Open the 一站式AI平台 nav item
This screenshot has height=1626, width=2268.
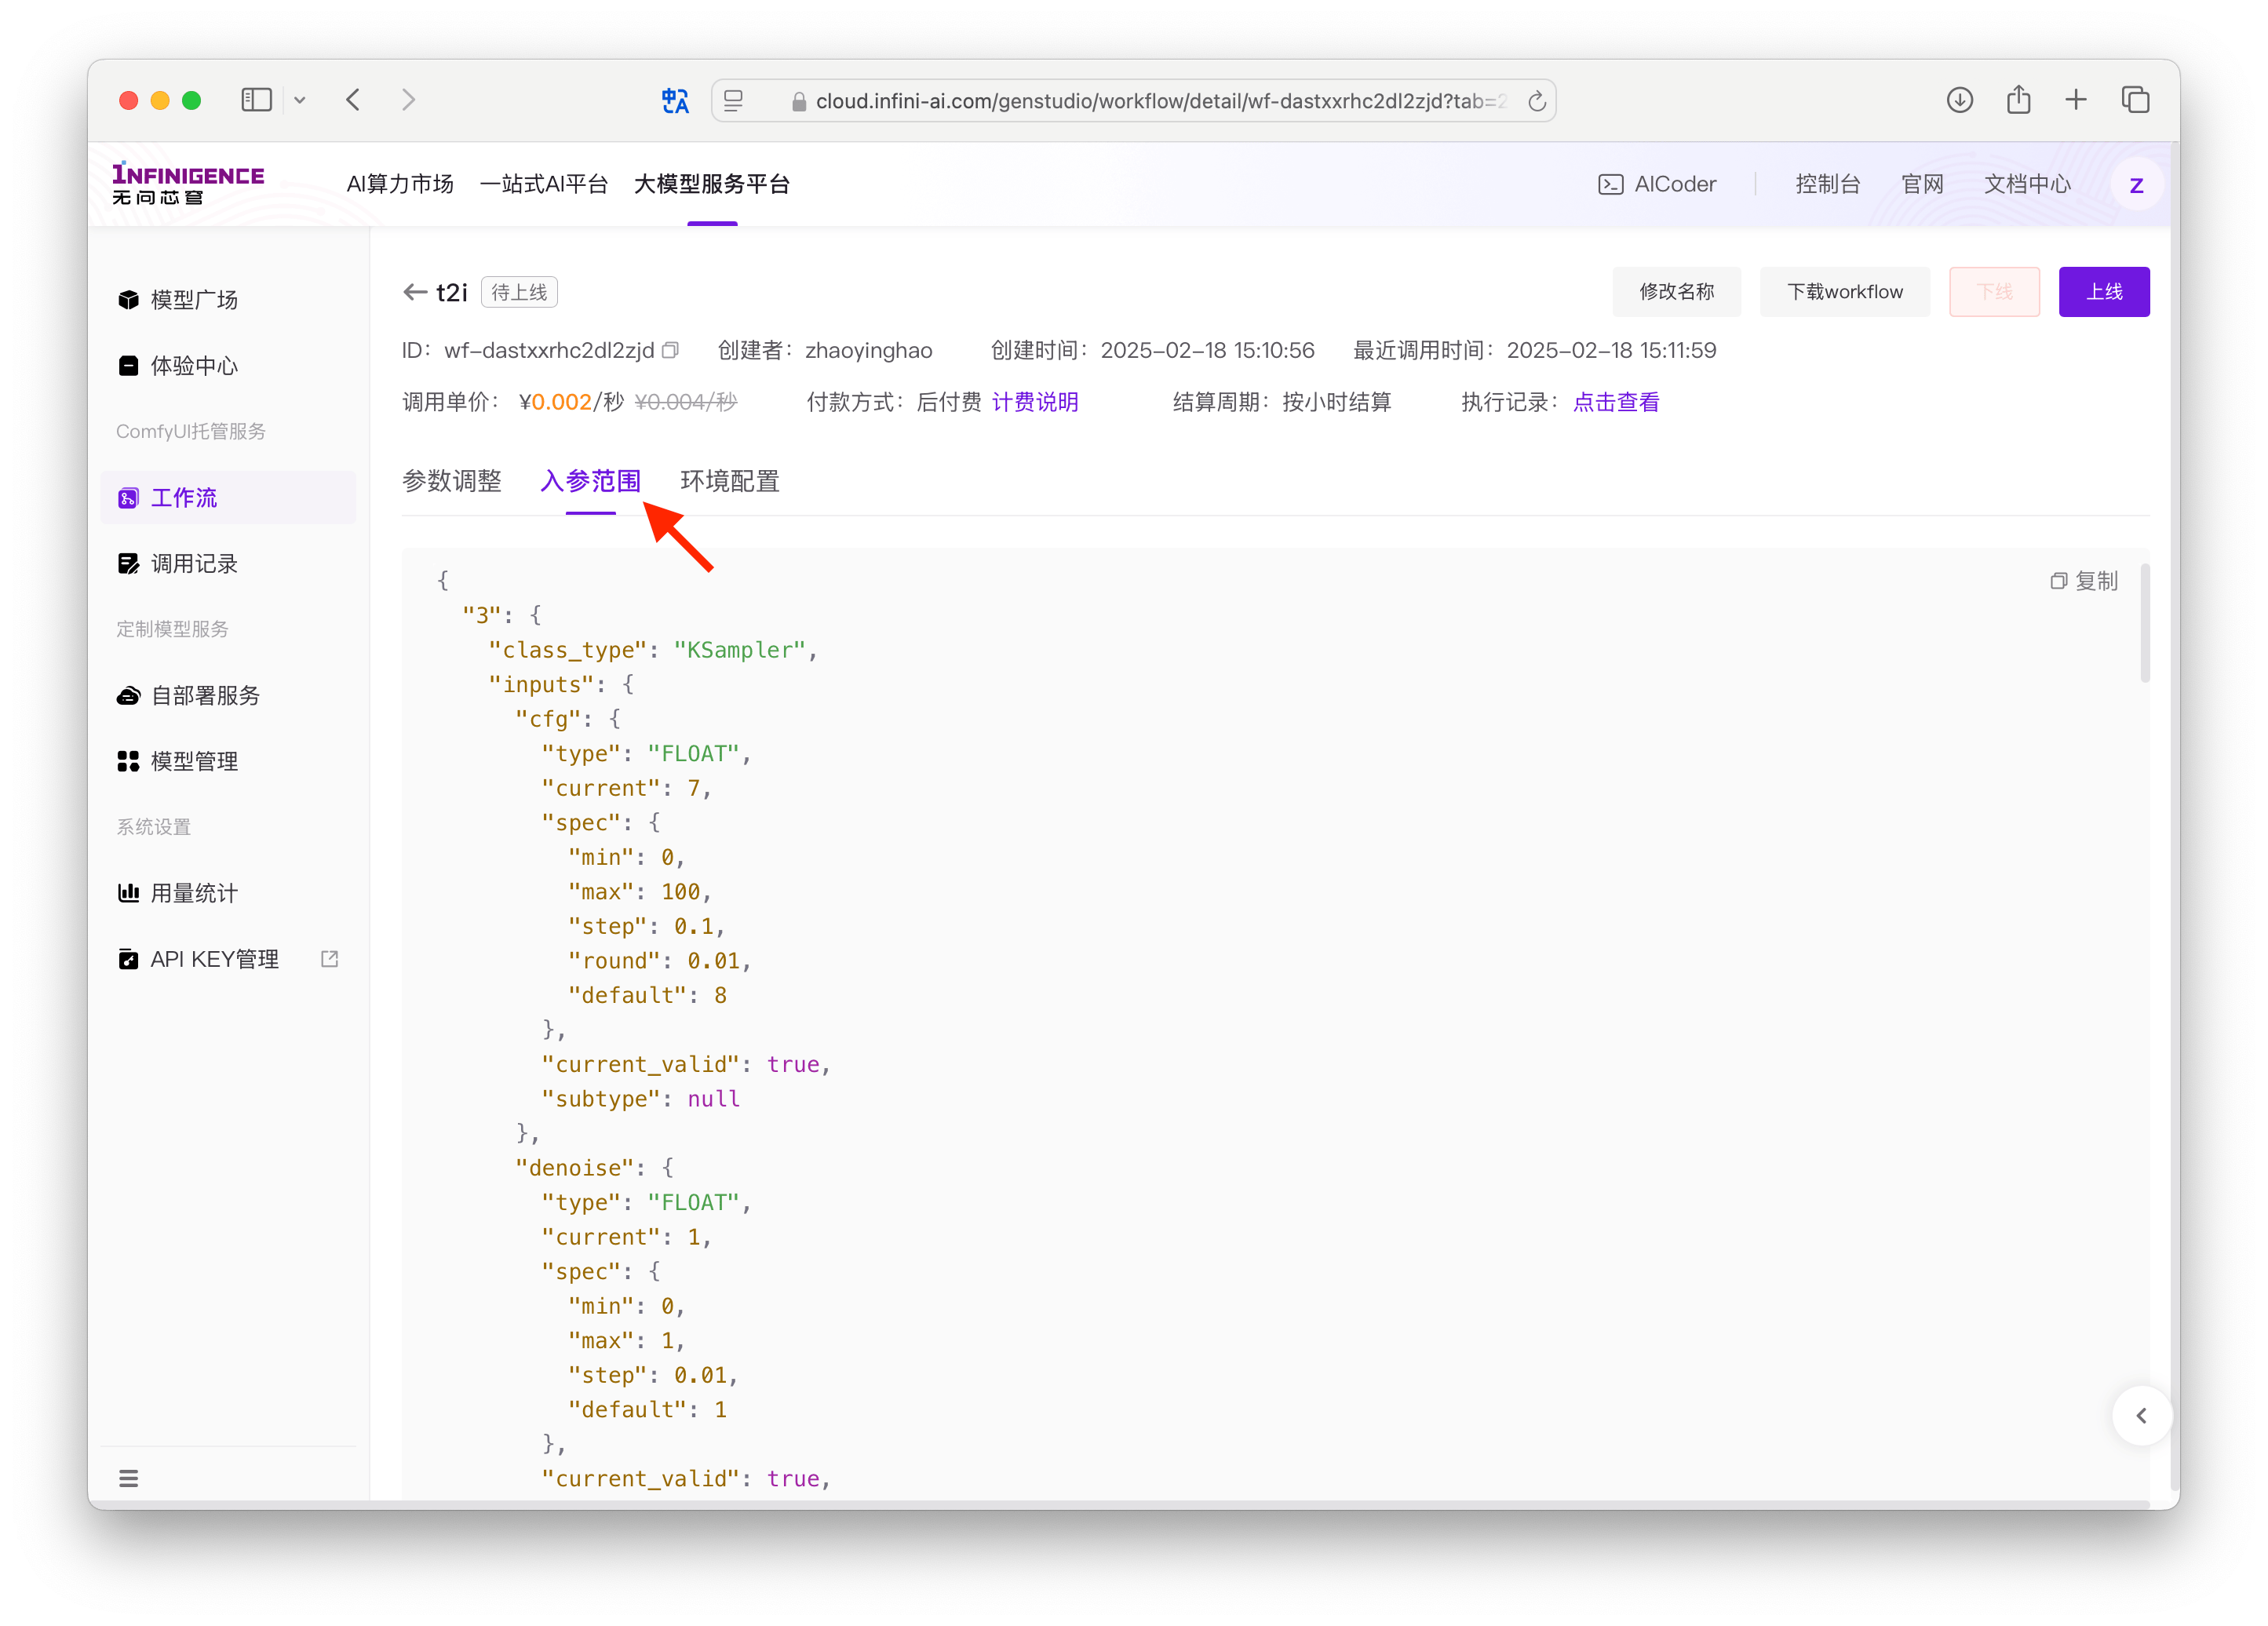pos(543,184)
